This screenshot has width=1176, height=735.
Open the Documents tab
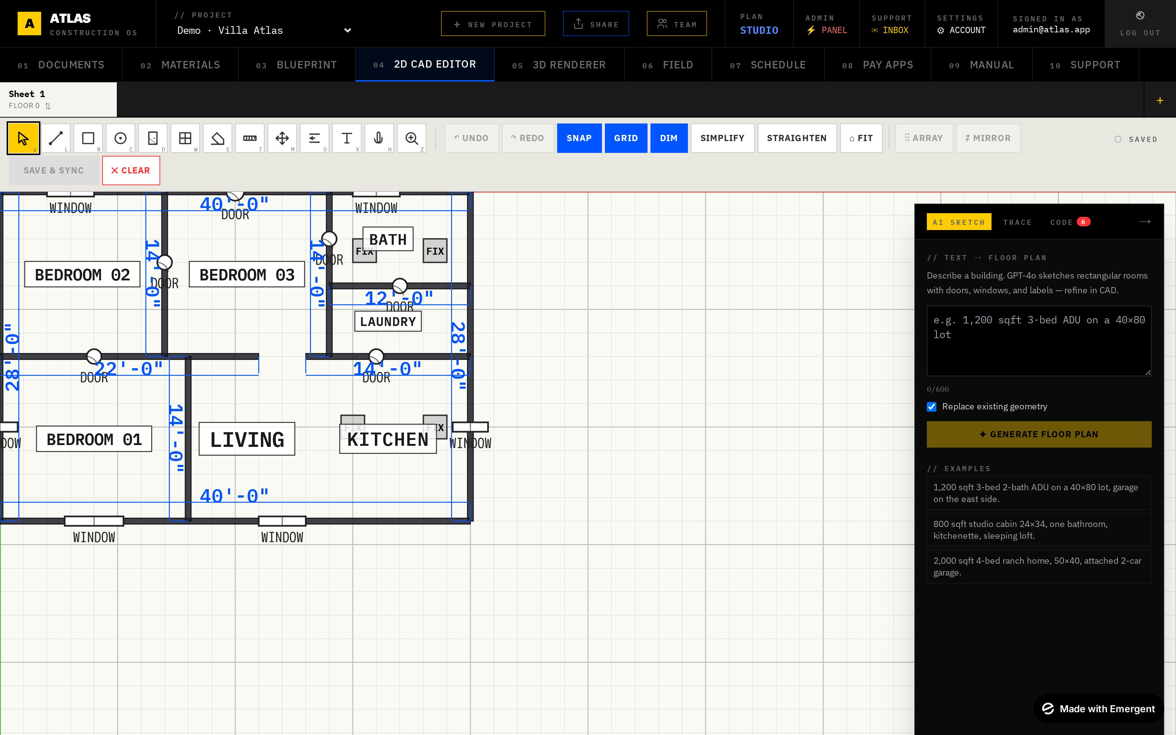61,65
